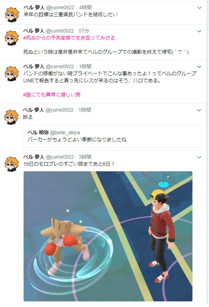The height and width of the screenshot is (307, 209).
Task: Click the 57分 timestamp link
Action: tap(84, 31)
